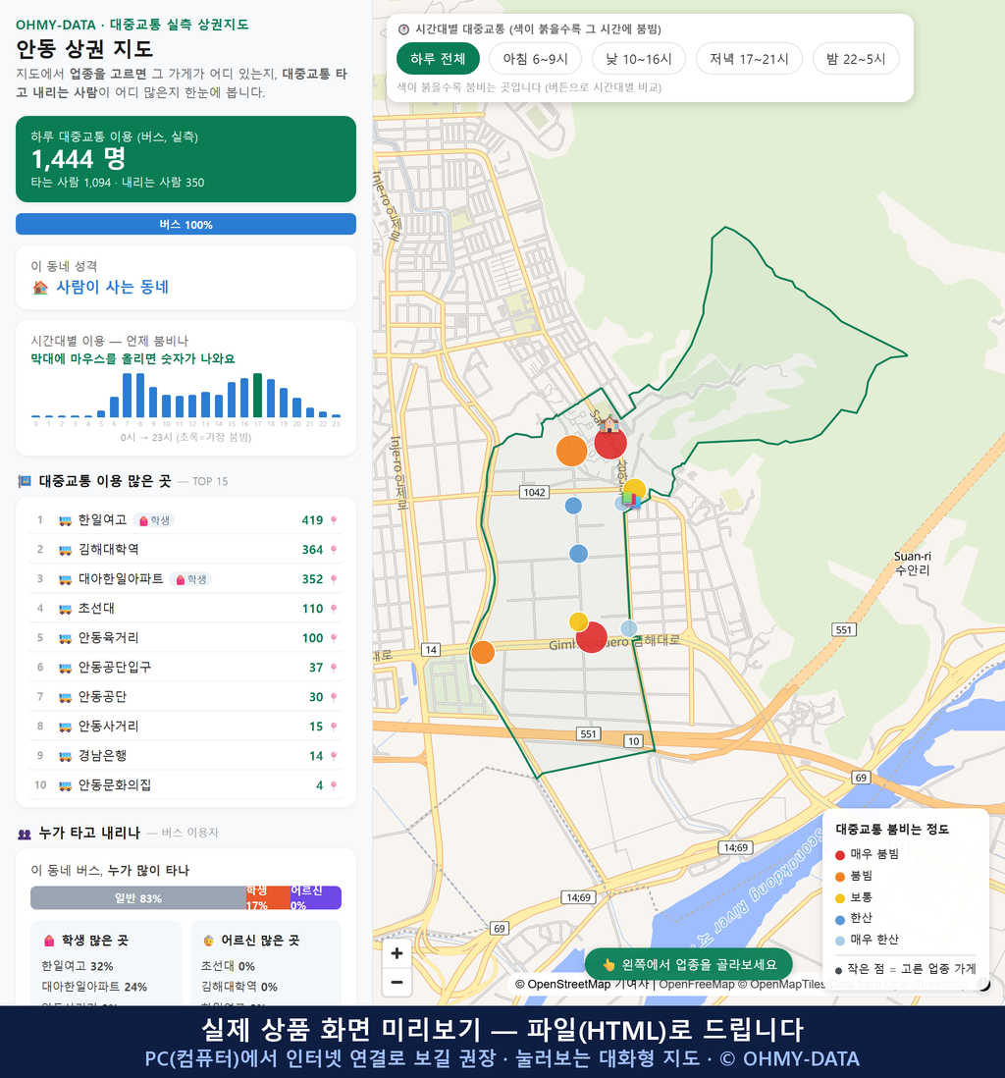Toggle dark mode moon icon at map corner

pos(983,985)
